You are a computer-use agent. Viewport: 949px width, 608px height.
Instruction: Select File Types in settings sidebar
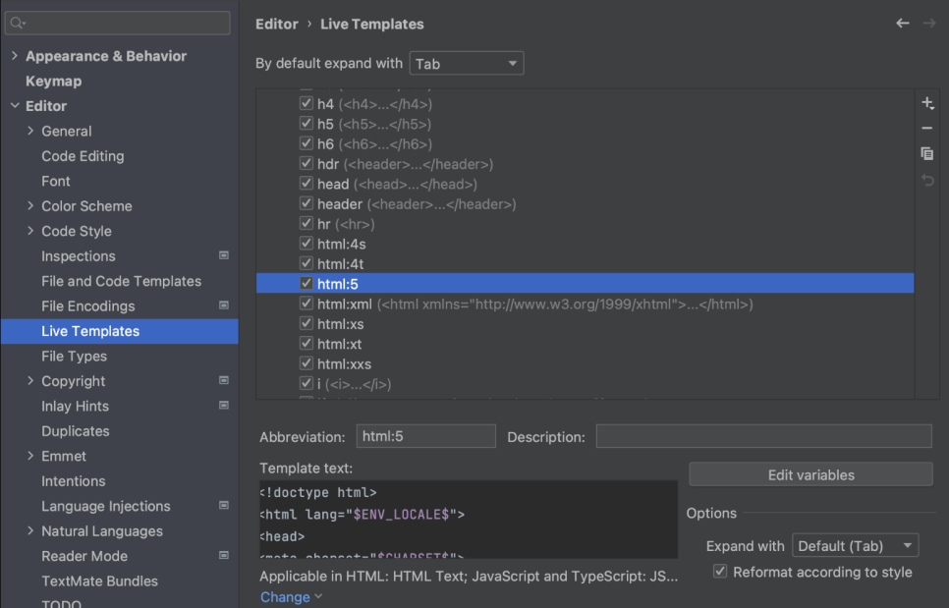tap(75, 357)
